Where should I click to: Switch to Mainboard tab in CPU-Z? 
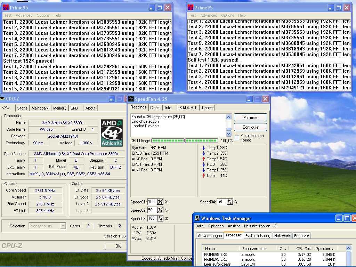[40, 108]
